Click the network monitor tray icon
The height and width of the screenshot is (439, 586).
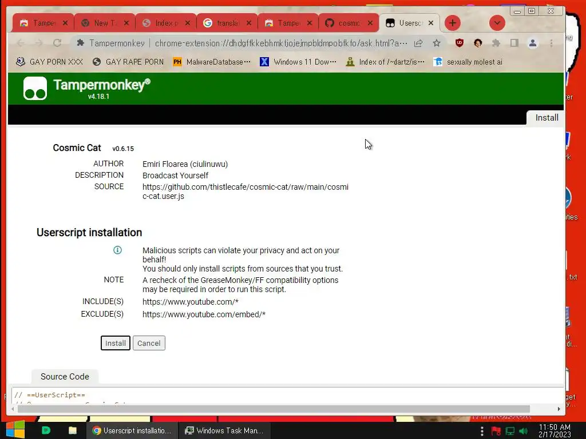pos(510,431)
